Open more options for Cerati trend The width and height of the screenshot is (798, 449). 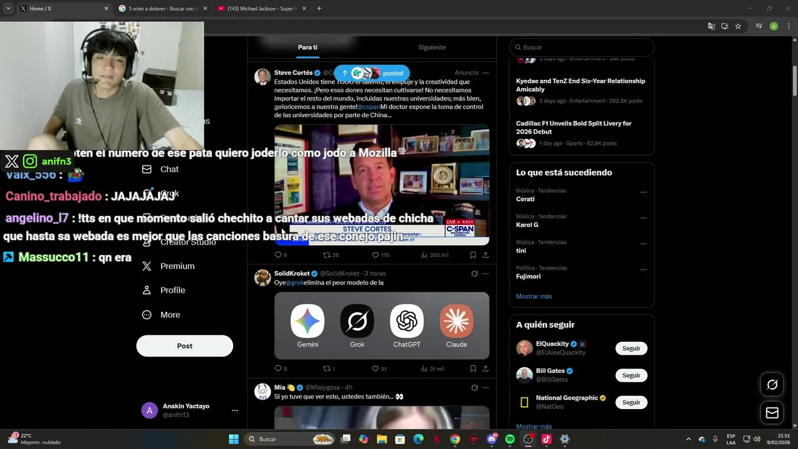[643, 192]
